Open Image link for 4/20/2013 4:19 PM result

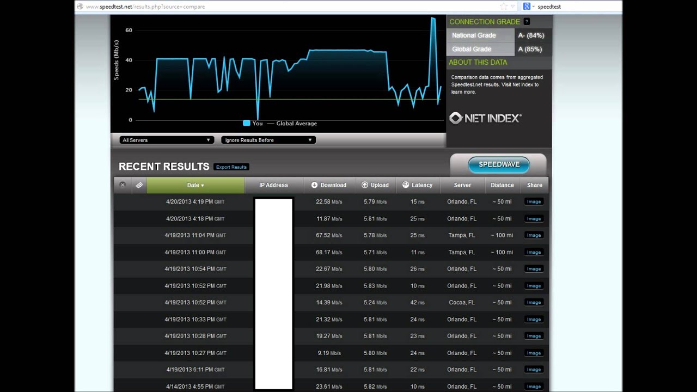coord(534,202)
